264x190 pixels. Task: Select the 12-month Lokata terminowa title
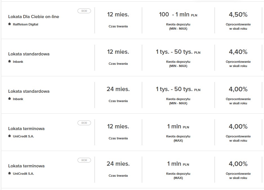26,129
